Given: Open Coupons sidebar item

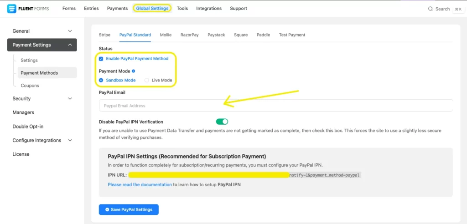Looking at the screenshot, I should pyautogui.click(x=30, y=86).
